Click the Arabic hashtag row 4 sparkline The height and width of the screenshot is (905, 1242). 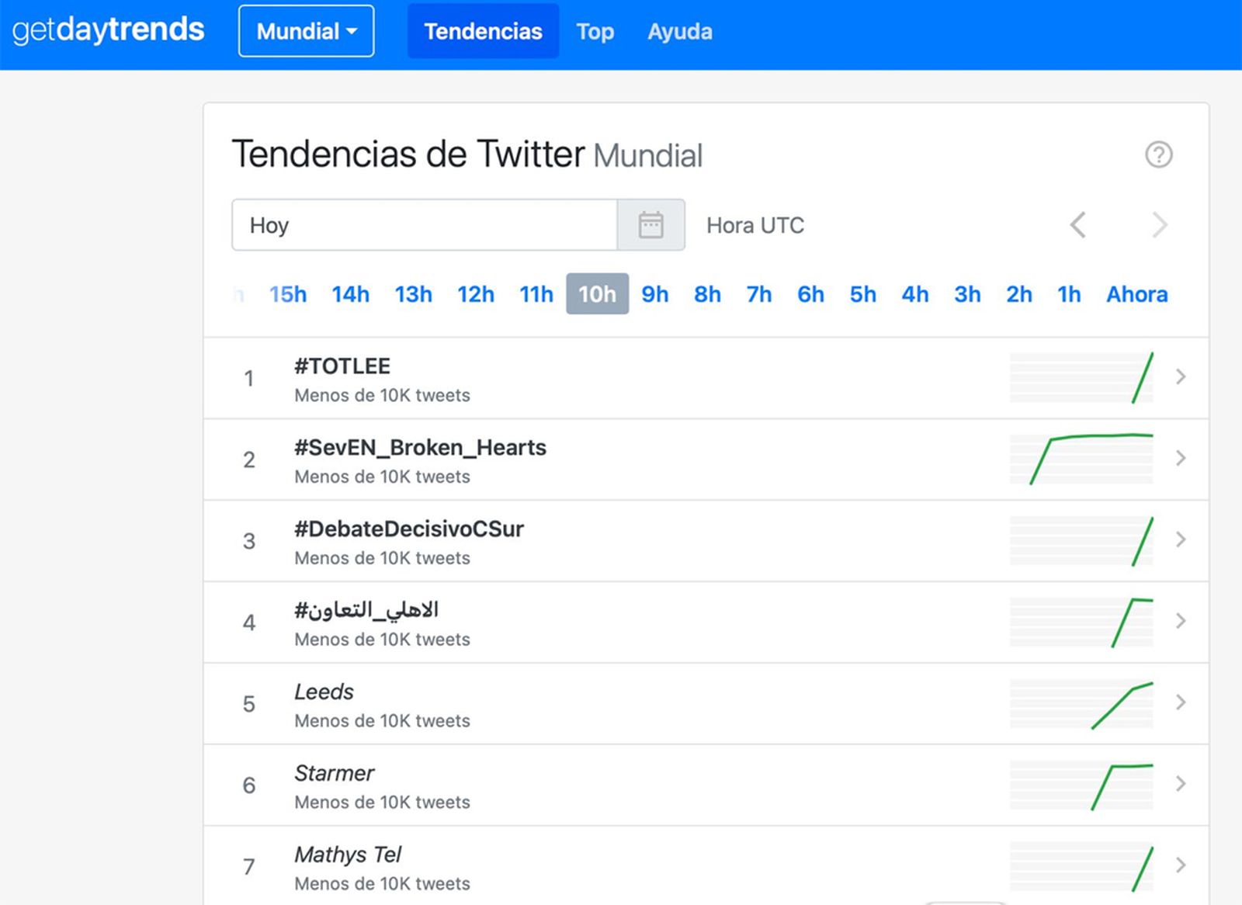coord(1081,622)
